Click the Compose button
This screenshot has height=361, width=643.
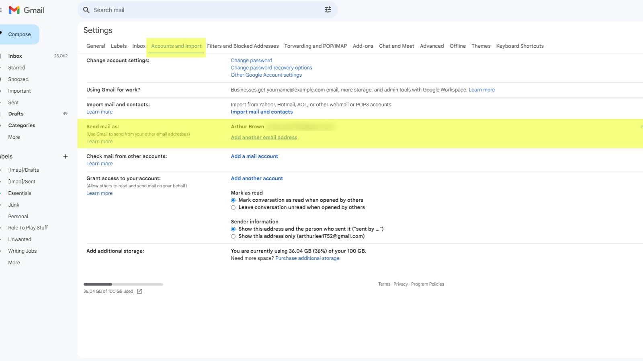click(x=19, y=34)
